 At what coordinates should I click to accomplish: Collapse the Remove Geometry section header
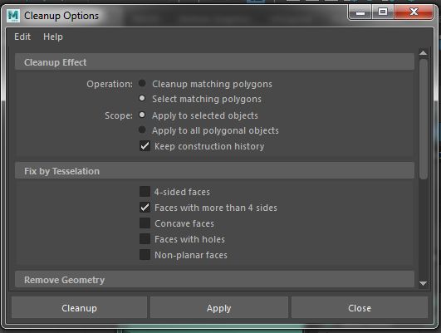(214, 279)
